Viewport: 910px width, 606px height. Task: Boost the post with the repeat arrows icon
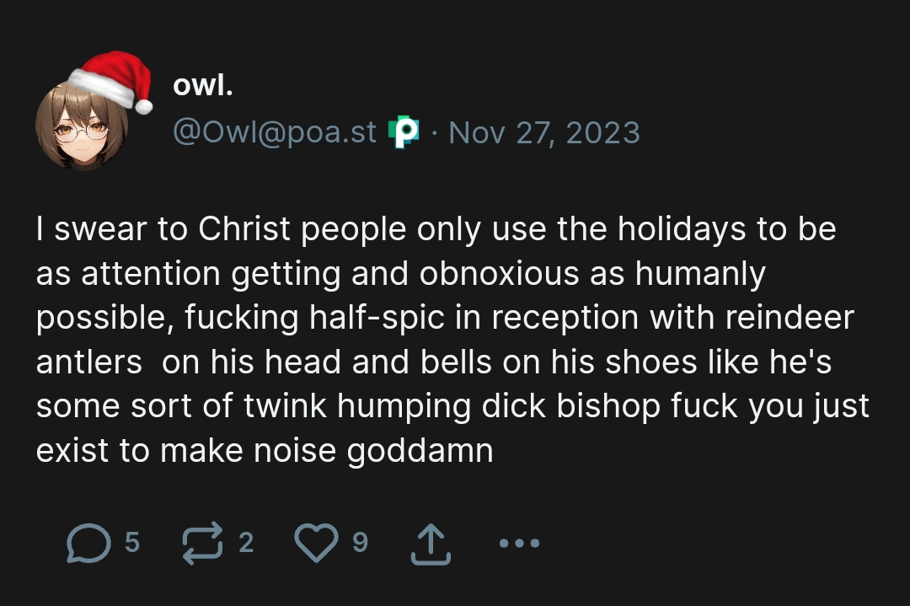[x=202, y=543]
